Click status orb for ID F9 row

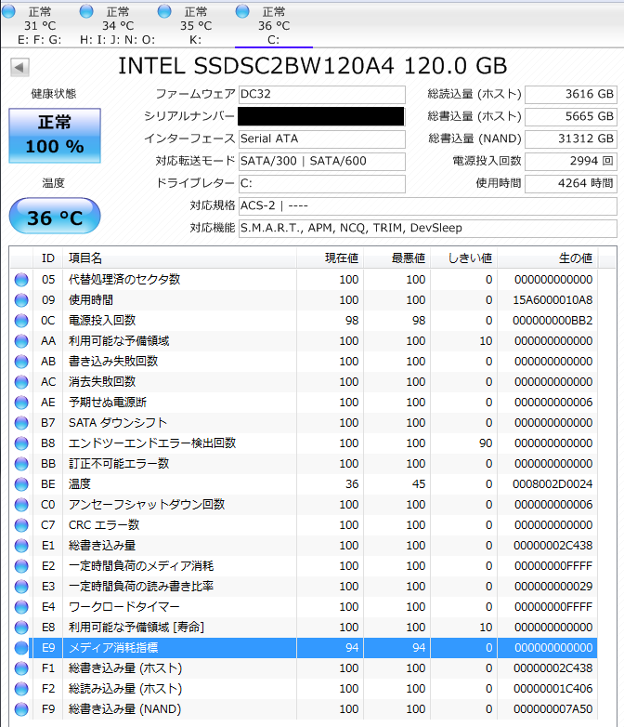pos(21,709)
